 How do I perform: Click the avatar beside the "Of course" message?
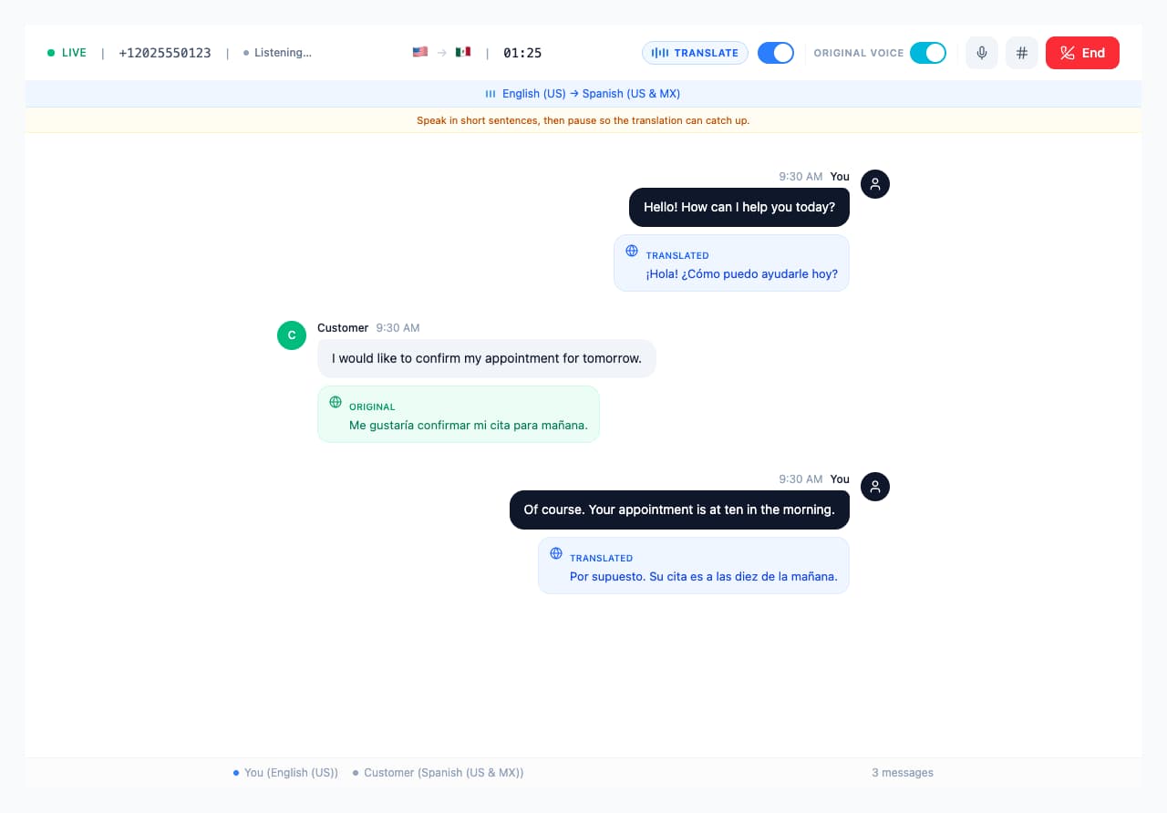coord(875,487)
